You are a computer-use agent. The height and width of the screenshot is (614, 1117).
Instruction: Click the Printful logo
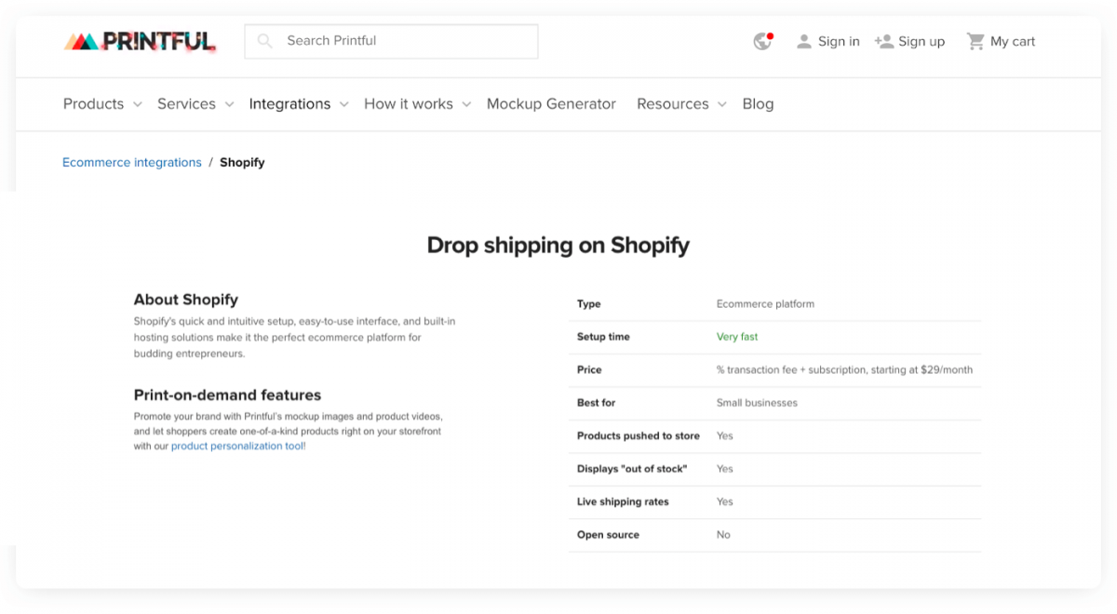pos(140,41)
